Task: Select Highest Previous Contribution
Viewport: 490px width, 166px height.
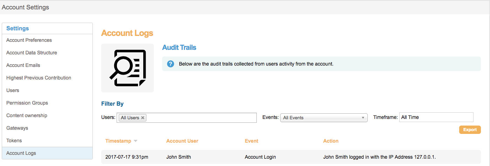Action: point(39,78)
